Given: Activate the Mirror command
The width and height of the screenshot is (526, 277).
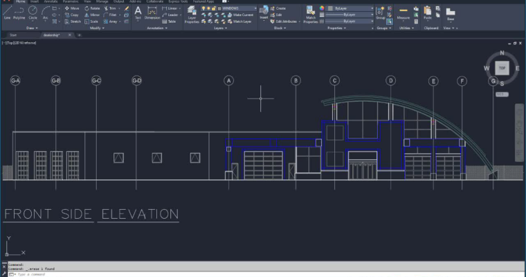Looking at the screenshot, I should 92,15.
